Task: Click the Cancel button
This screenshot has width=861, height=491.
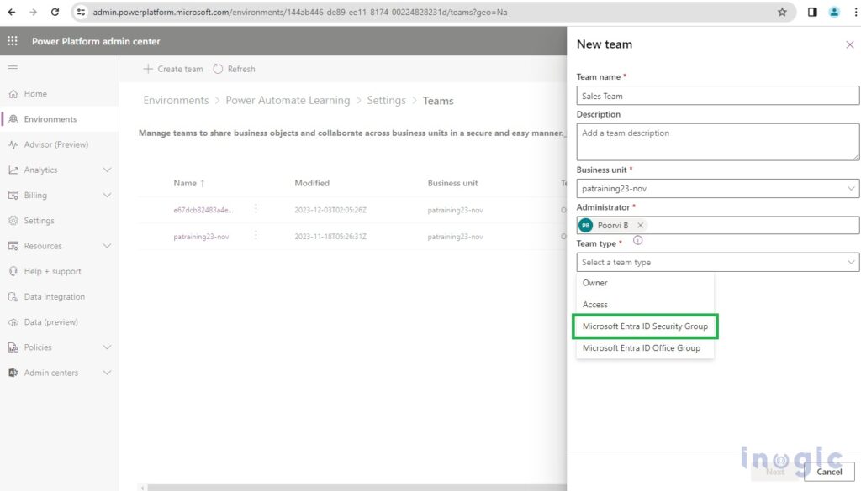Action: click(829, 472)
